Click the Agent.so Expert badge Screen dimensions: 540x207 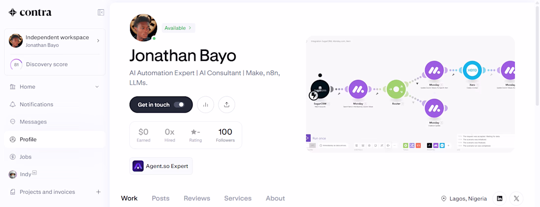pos(161,166)
